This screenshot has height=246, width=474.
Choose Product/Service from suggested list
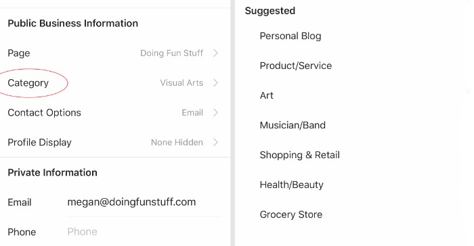point(296,66)
